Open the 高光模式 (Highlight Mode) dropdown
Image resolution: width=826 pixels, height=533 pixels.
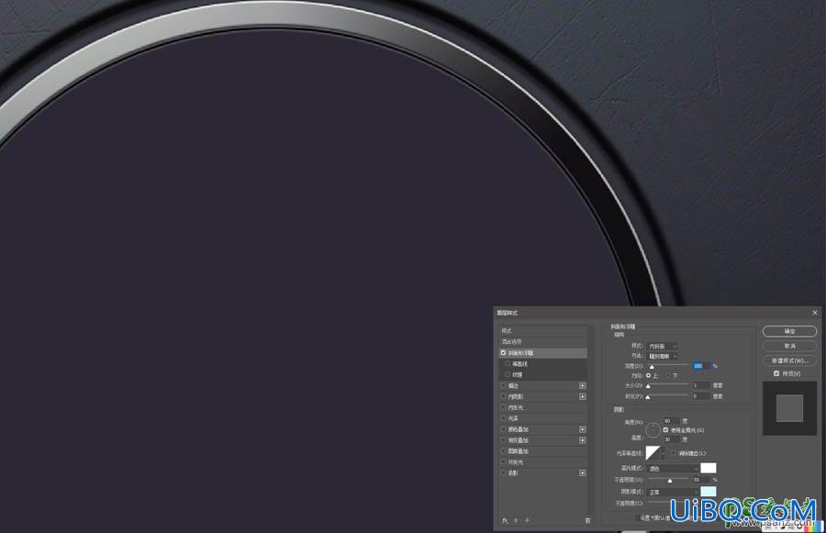pos(673,468)
